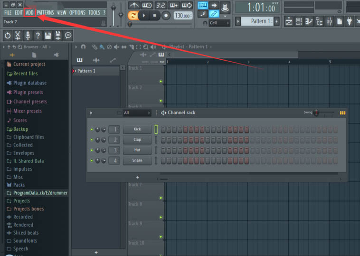Open the EDIT menu
360x256 pixels.
(19, 13)
